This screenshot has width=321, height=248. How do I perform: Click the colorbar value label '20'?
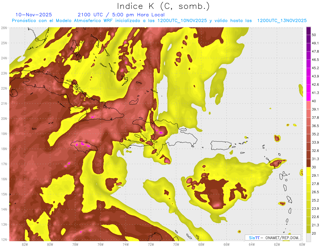coord(314,234)
